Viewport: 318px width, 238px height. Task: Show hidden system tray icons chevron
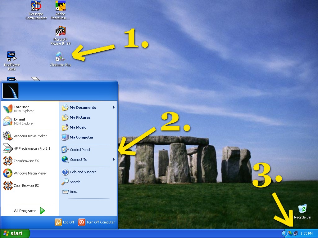coord(284,233)
